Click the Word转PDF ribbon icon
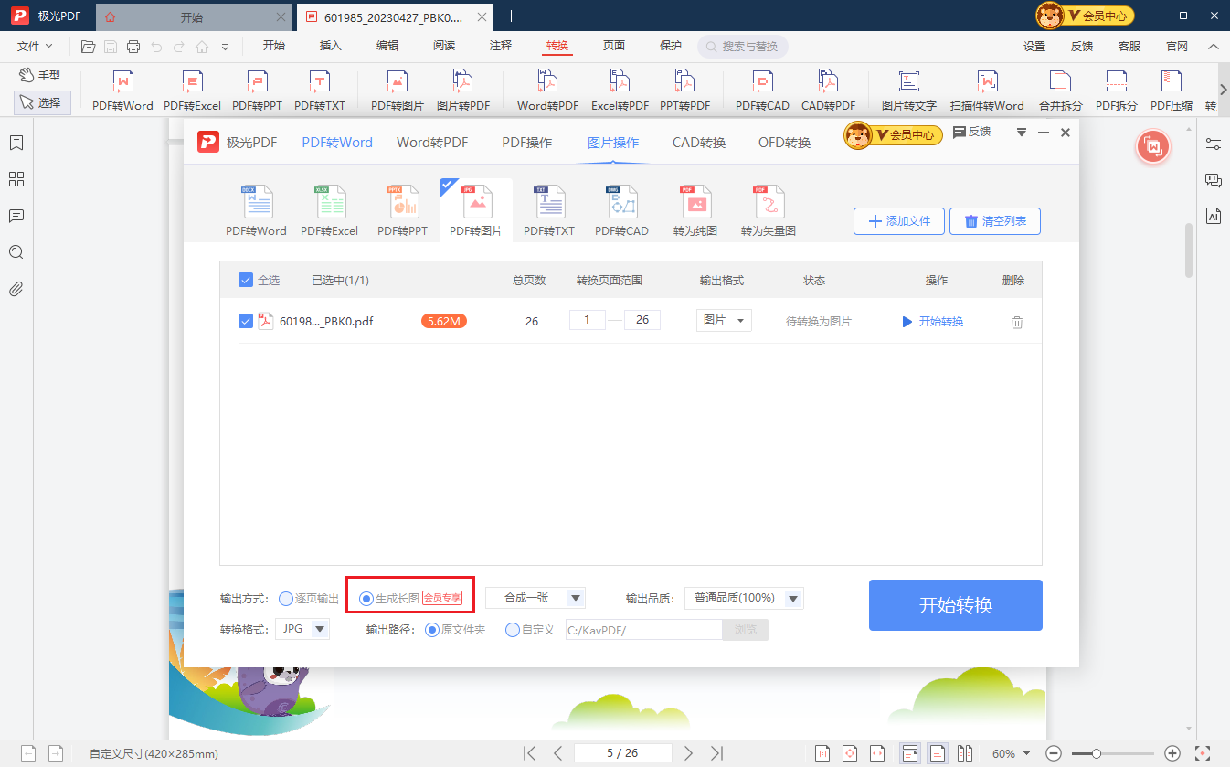 pyautogui.click(x=547, y=91)
